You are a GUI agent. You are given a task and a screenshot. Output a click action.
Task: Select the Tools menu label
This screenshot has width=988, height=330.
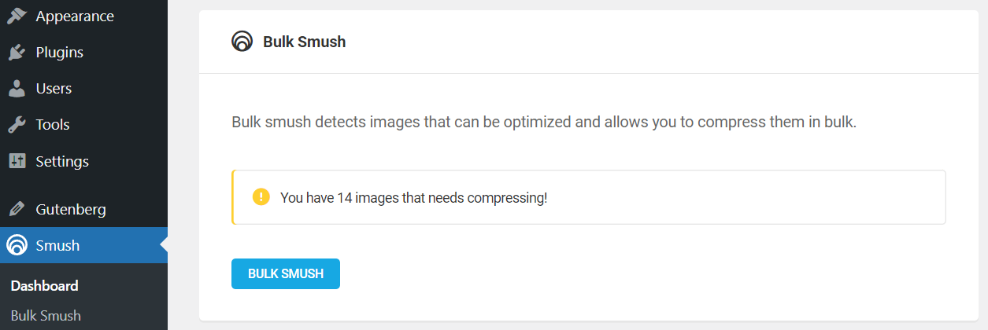[x=53, y=125]
